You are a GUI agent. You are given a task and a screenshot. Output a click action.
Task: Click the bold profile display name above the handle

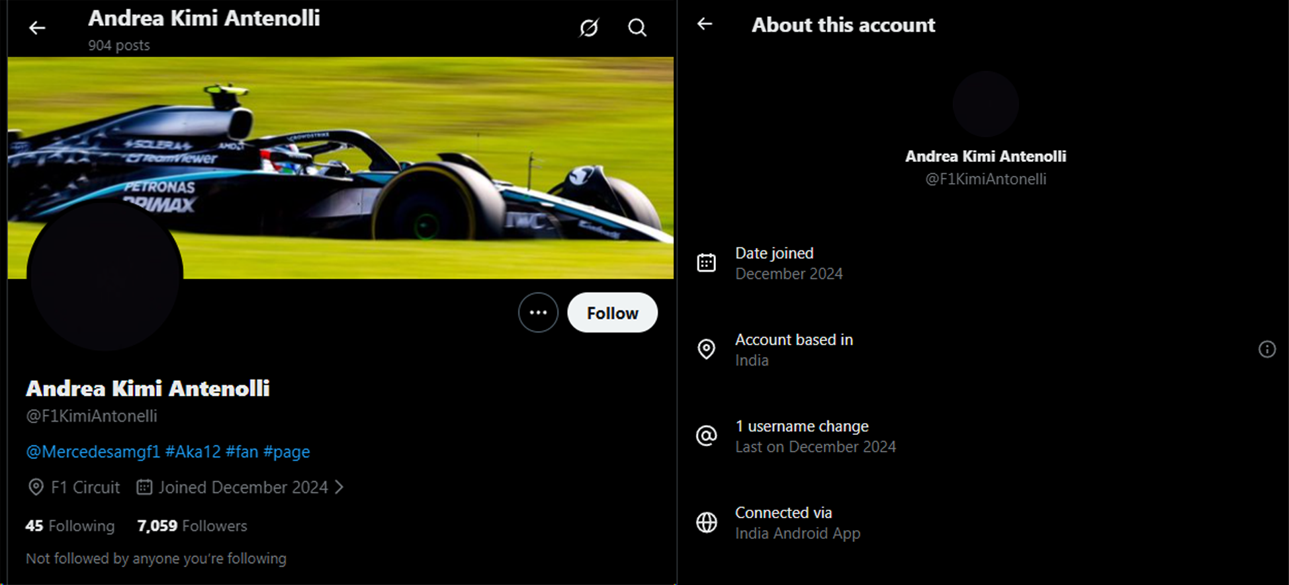coord(148,389)
